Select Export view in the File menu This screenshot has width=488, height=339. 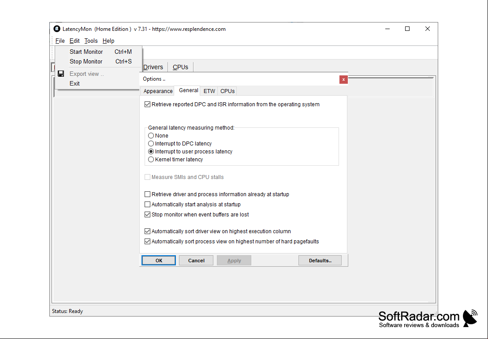click(99, 74)
